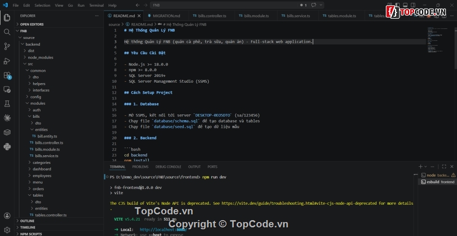Viewport: 457px width, 236px height.
Task: Switch to the PROBLEMS panel tab
Action: pos(140,167)
